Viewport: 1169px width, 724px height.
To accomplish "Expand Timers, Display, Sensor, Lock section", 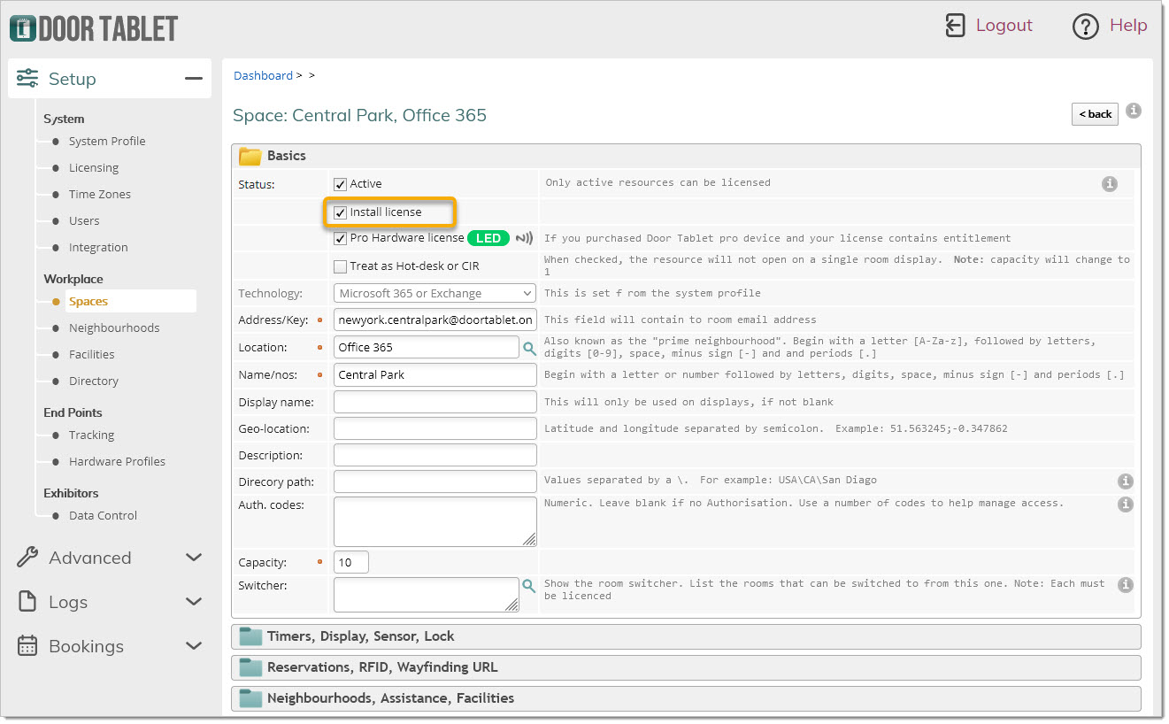I will (686, 636).
